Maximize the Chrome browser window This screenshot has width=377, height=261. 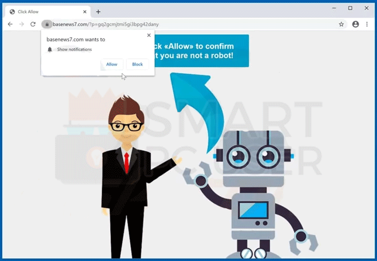coord(350,8)
